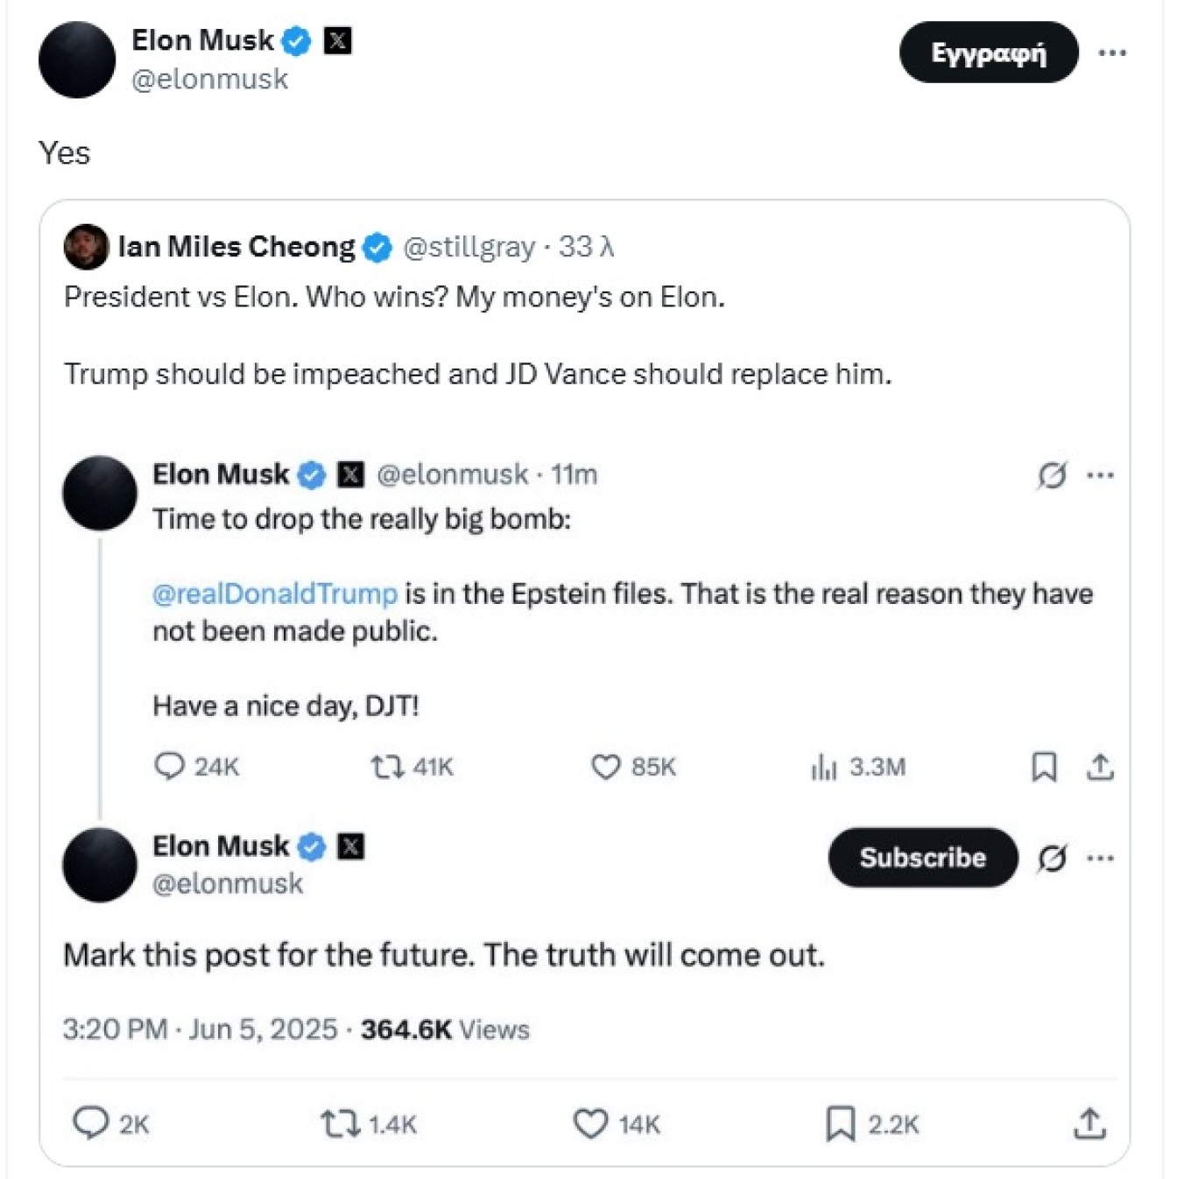View analytics showing 3.3M views

tap(823, 768)
